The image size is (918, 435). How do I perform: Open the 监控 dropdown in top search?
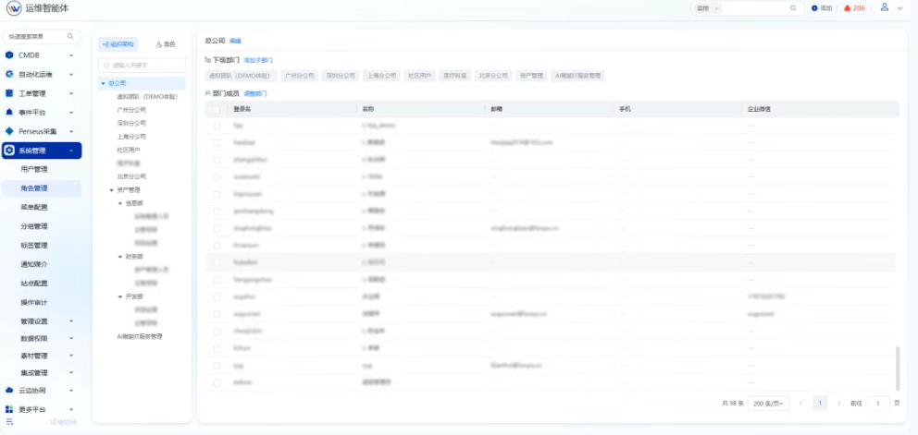pyautogui.click(x=705, y=8)
